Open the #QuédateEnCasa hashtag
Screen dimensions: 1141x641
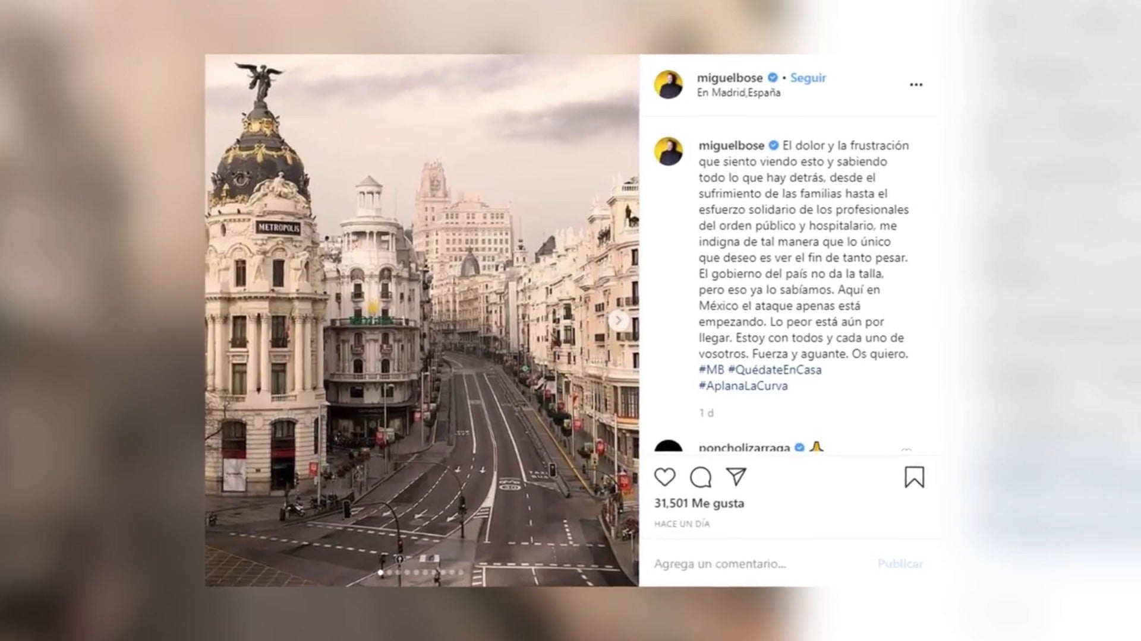(775, 370)
